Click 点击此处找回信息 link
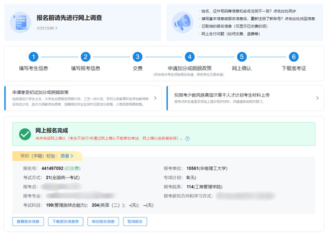This screenshot has width=328, height=235. tap(300, 18)
